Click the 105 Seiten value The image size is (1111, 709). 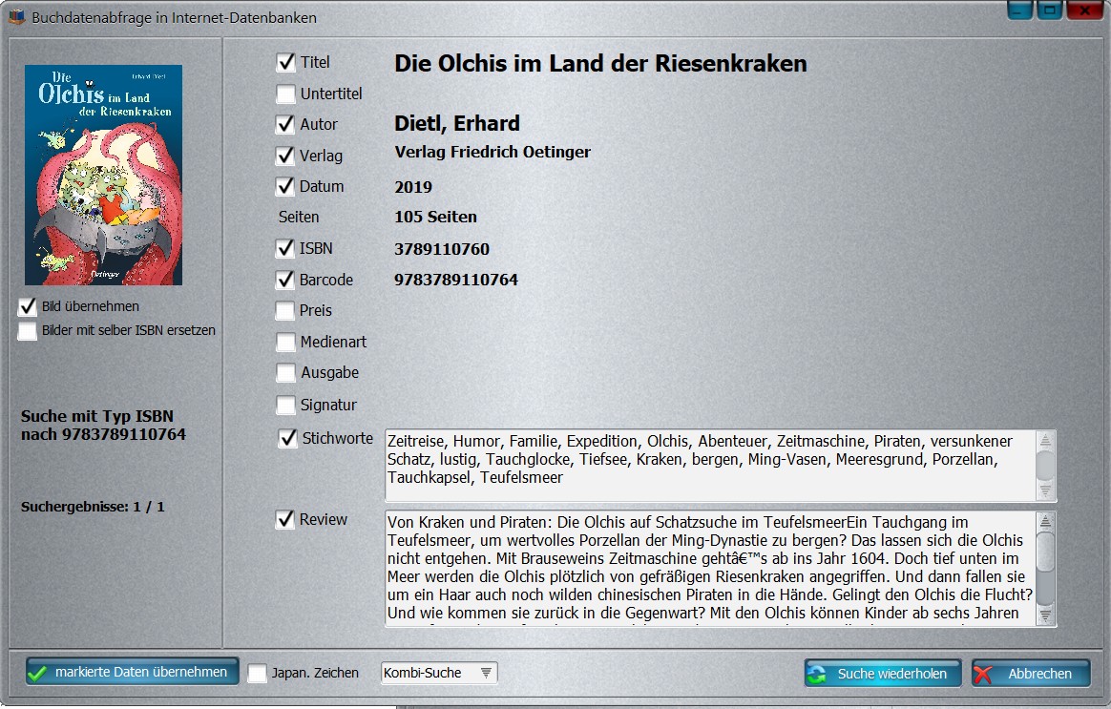coord(436,217)
